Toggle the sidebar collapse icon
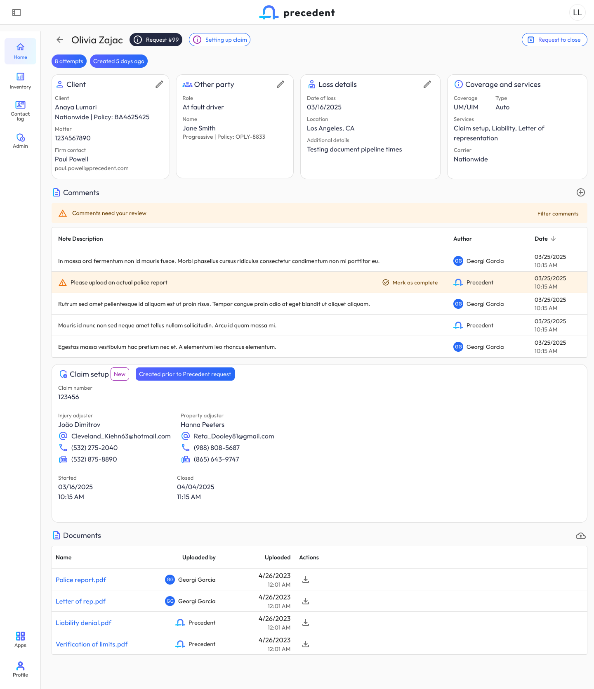The width and height of the screenshot is (594, 689). point(16,12)
